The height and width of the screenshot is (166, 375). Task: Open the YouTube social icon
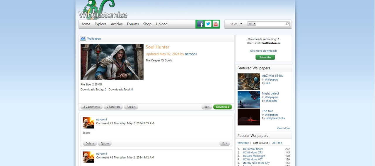(x=216, y=24)
